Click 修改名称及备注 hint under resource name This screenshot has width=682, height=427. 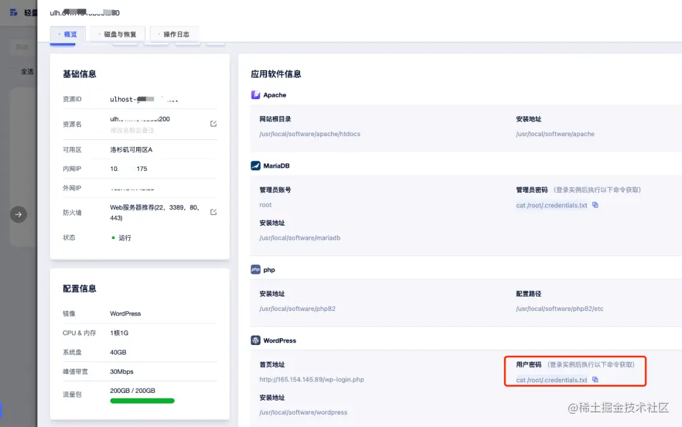coord(132,131)
